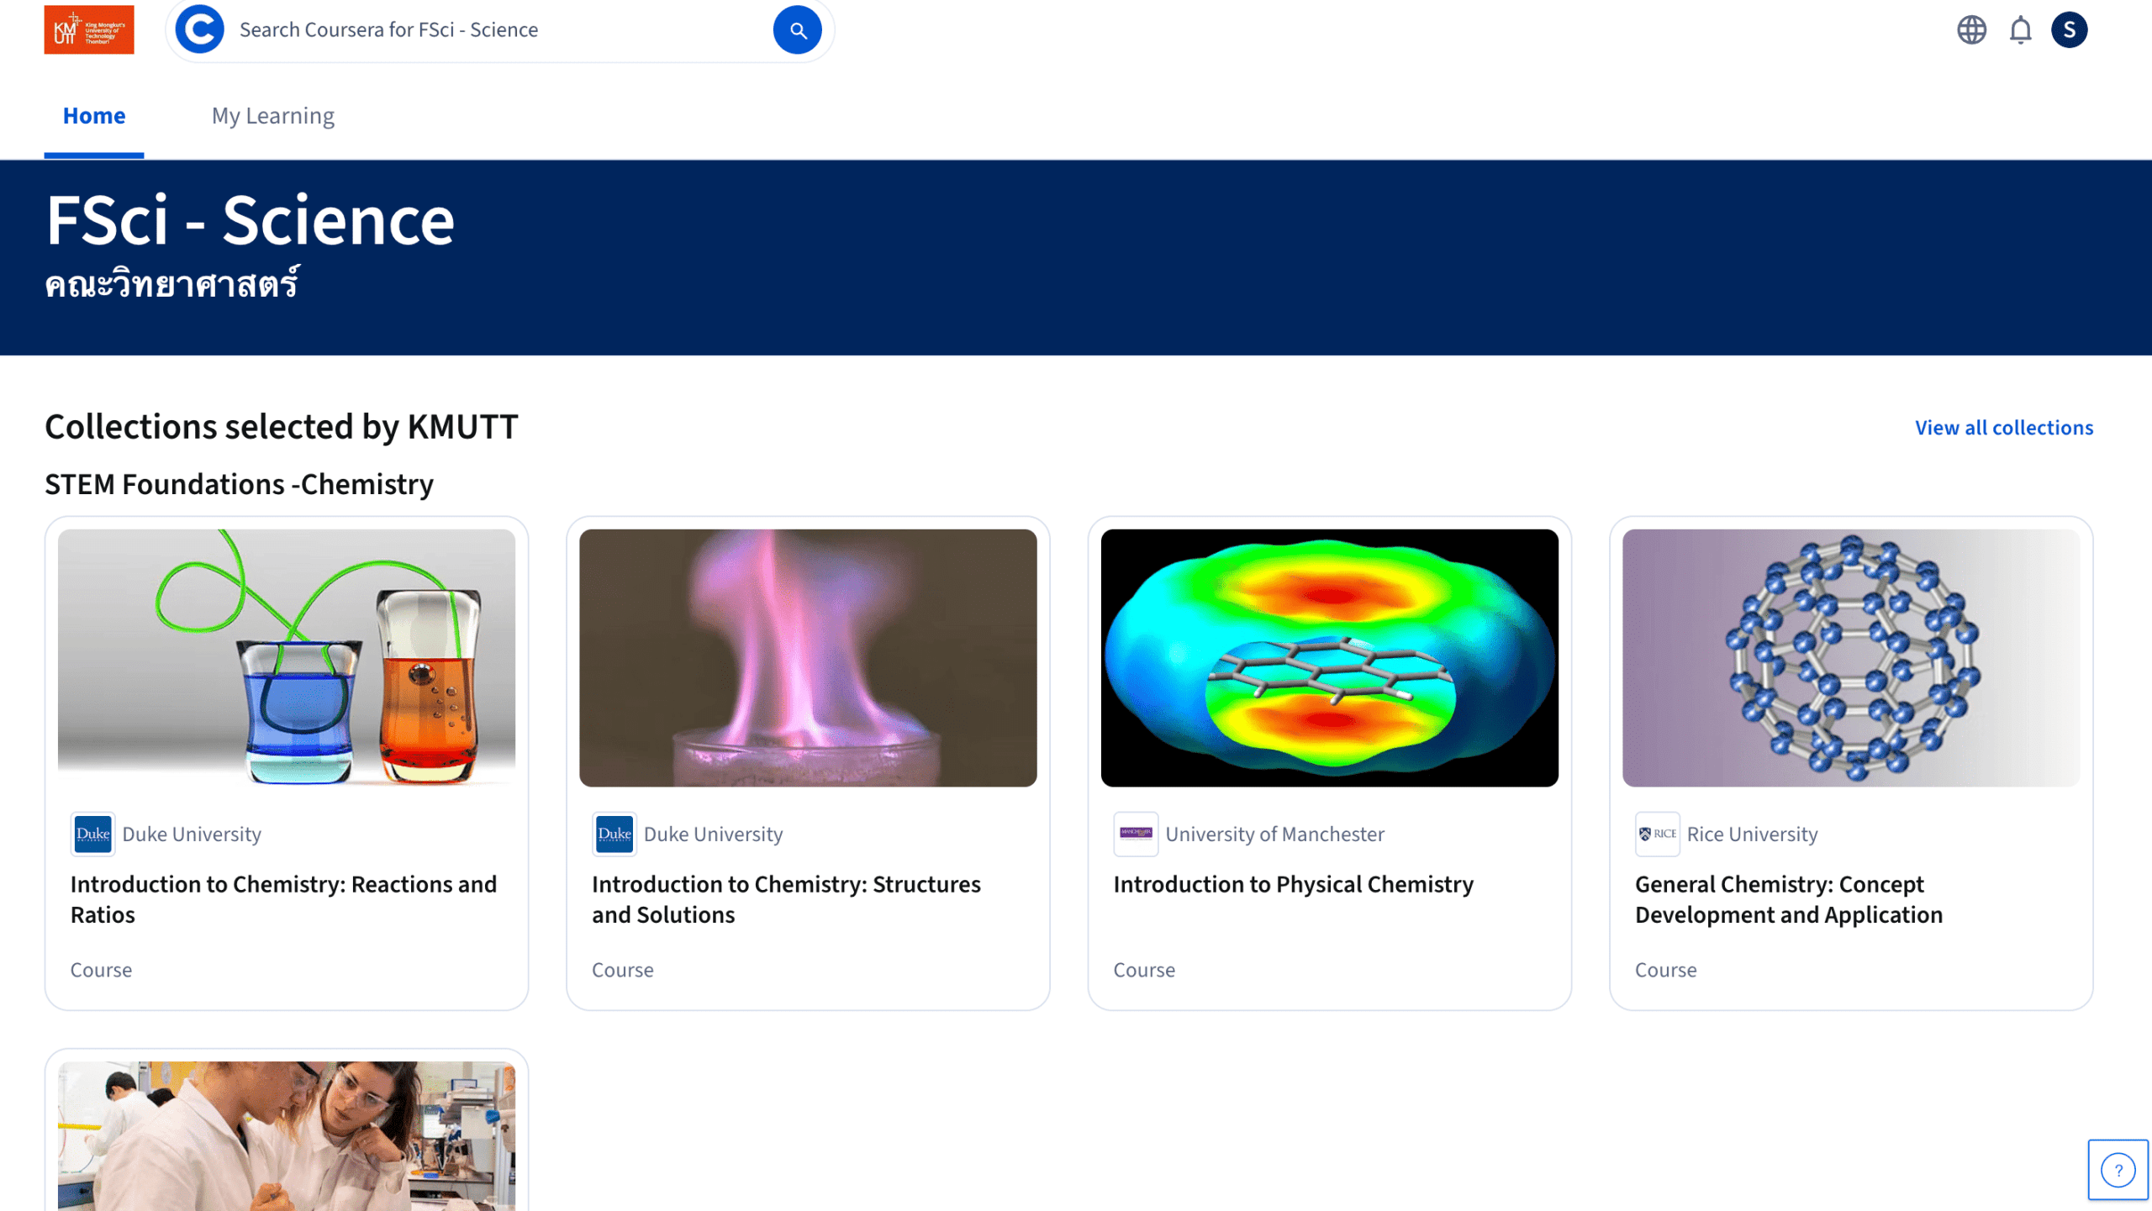Image resolution: width=2152 pixels, height=1211 pixels.
Task: Open the notifications bell icon
Action: [2020, 30]
